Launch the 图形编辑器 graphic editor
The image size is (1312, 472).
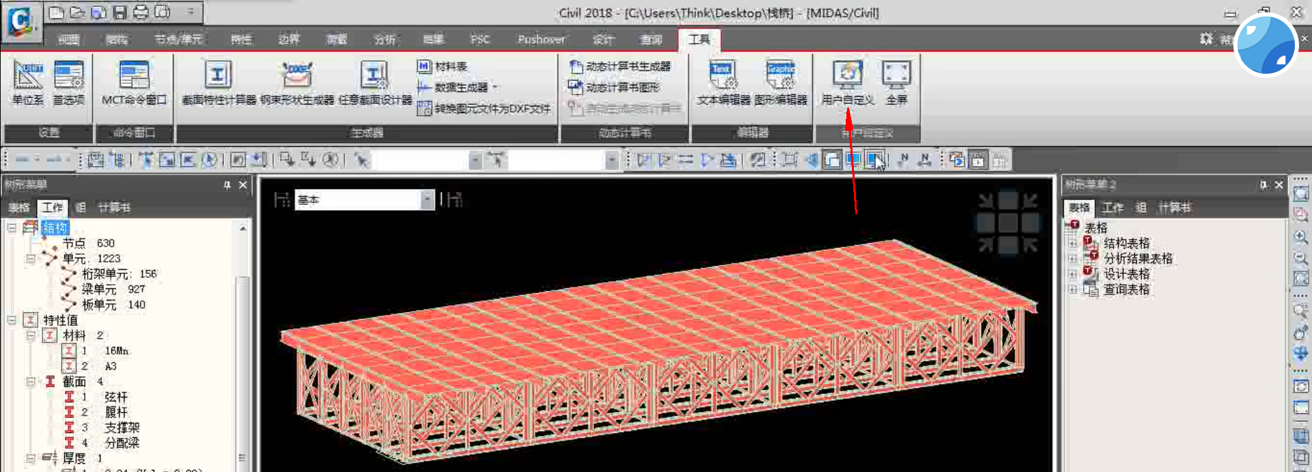point(781,83)
